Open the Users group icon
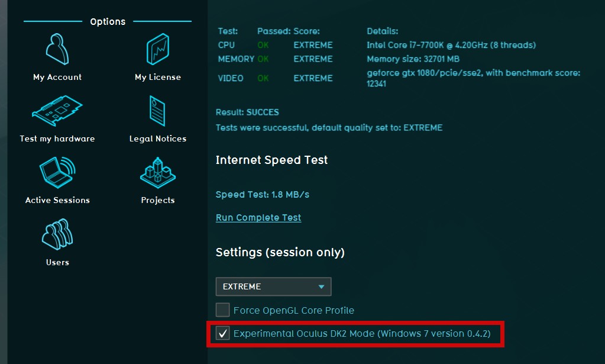Screen dimensions: 605x364 tap(57, 235)
